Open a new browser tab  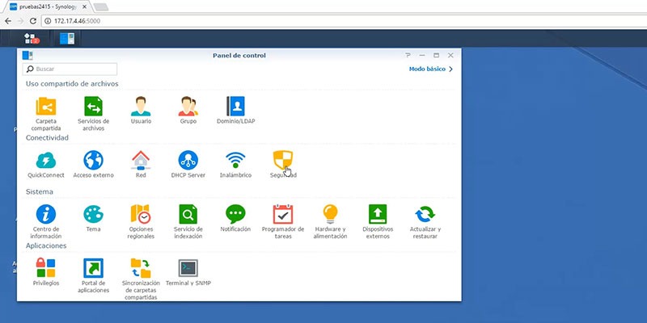click(101, 7)
